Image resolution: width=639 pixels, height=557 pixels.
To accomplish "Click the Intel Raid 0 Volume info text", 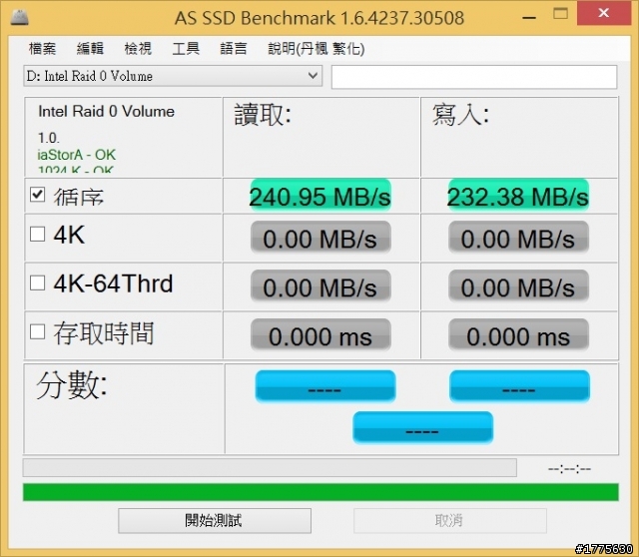I will [x=107, y=111].
